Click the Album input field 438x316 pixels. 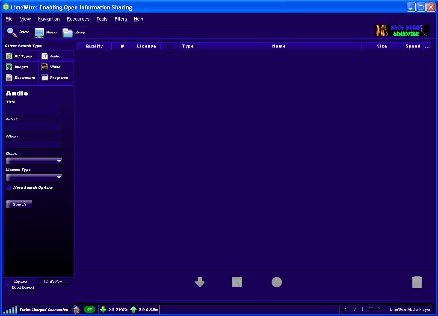tap(34, 144)
